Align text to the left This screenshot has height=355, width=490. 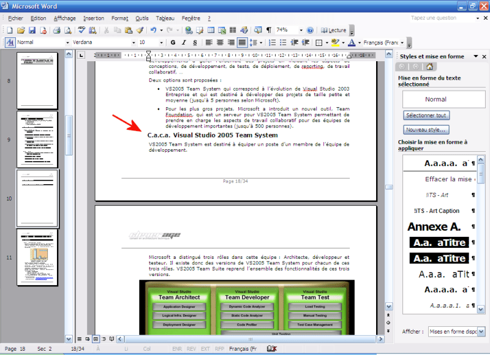(209, 42)
